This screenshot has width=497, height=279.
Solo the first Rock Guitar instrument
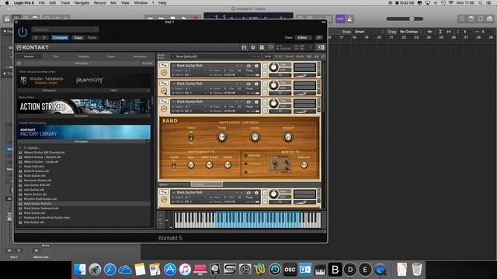coord(265,66)
